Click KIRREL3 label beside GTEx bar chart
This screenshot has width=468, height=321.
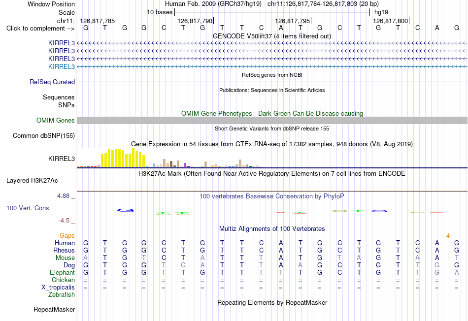tap(62, 159)
